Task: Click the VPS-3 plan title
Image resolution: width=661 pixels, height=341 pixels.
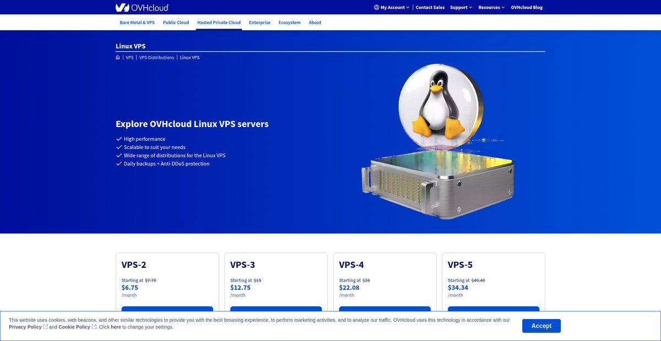Action: (243, 265)
